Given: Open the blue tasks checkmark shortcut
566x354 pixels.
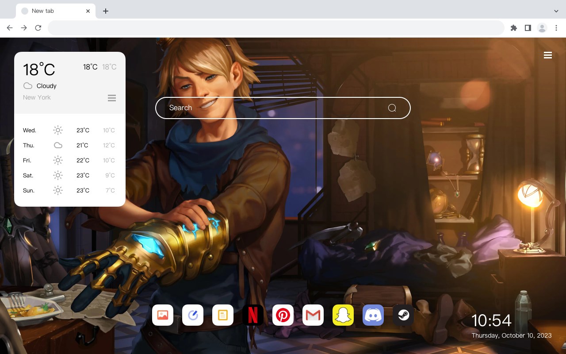Looking at the screenshot, I should point(193,315).
